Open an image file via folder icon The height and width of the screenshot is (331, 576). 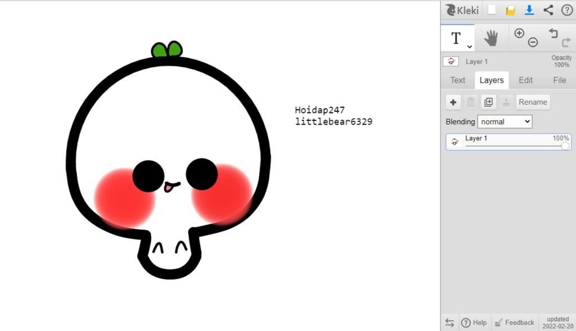coord(510,10)
